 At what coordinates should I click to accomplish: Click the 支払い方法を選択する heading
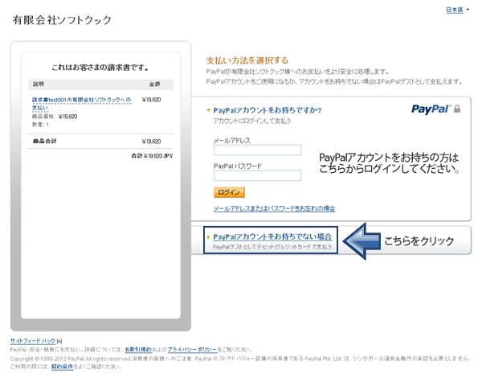[x=247, y=60]
